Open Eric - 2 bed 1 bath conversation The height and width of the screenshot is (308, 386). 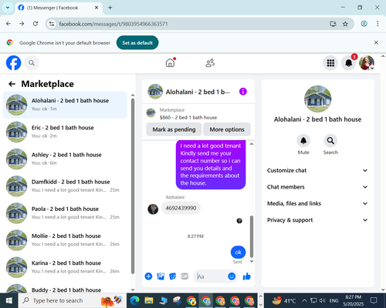(x=65, y=132)
